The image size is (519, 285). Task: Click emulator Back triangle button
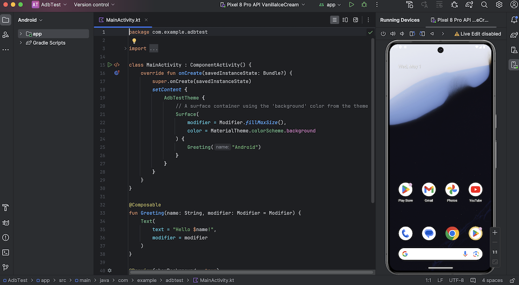pyautogui.click(x=432, y=34)
